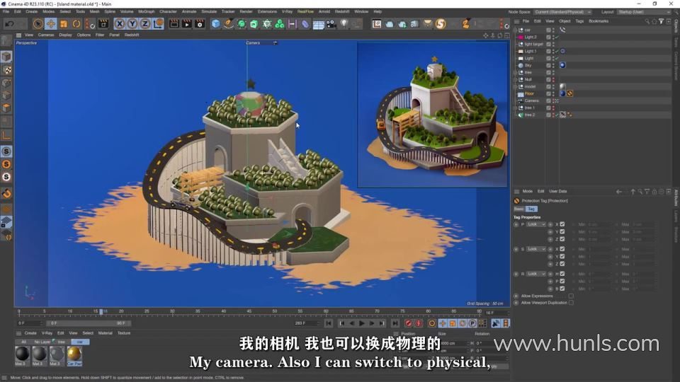Open the Layout dropdown
The width and height of the screenshot is (680, 382).
coord(644,12)
